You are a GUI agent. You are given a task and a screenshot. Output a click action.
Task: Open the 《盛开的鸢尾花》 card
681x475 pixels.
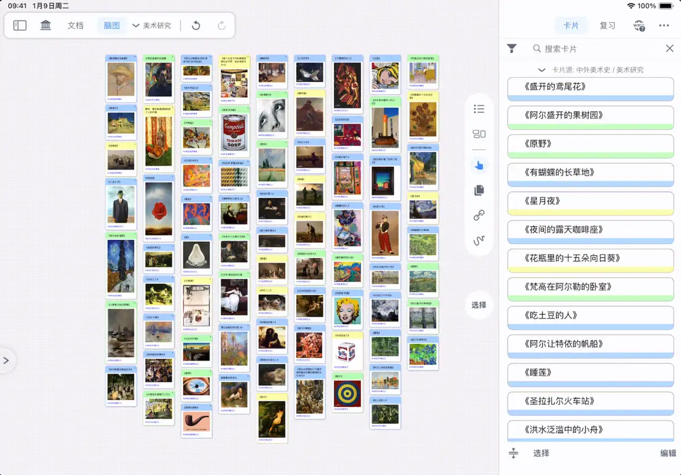pos(591,89)
